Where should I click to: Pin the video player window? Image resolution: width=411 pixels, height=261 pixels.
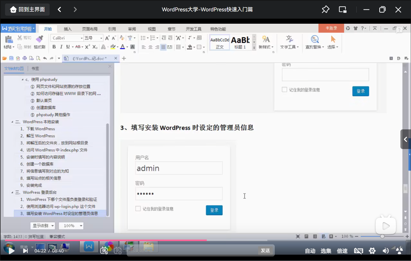point(325,10)
